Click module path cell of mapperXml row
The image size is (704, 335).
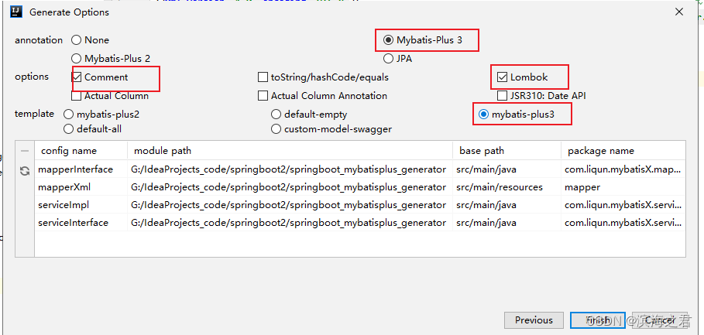[290, 187]
